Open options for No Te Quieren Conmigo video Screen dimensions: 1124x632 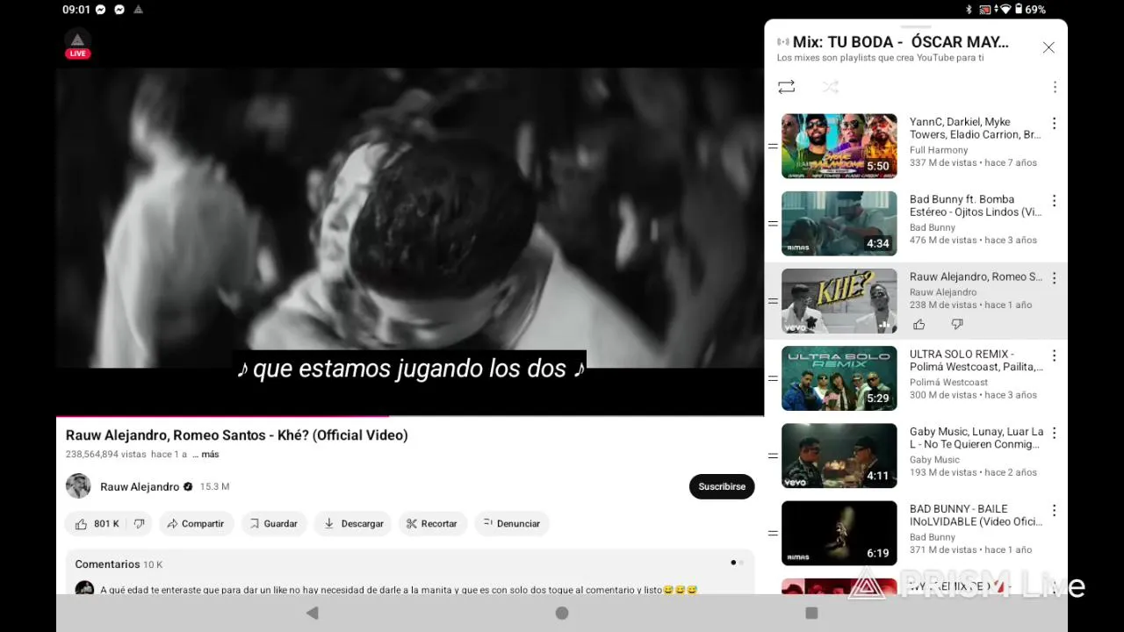1054,433
